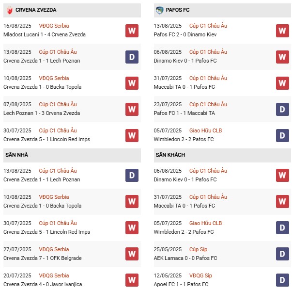Open the Crvena Zvezda 7 - 1 OFK Belgrade match
Image resolution: width=292 pixels, height=291 pixels.
43,258
